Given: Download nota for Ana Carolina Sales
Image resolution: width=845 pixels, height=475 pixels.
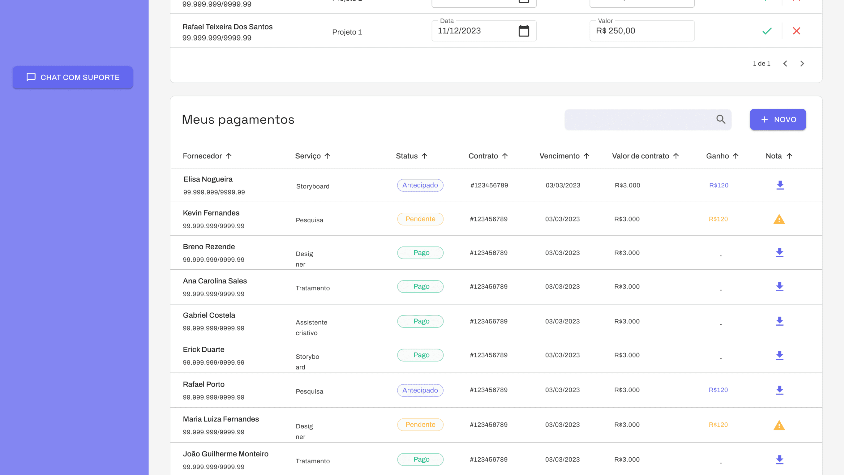Looking at the screenshot, I should pos(779,287).
